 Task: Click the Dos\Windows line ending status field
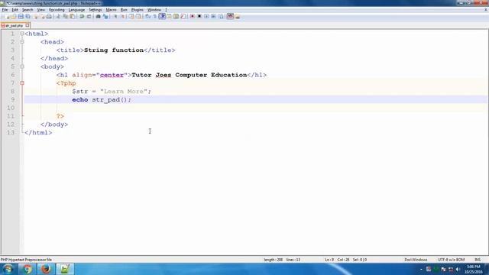[416, 260]
